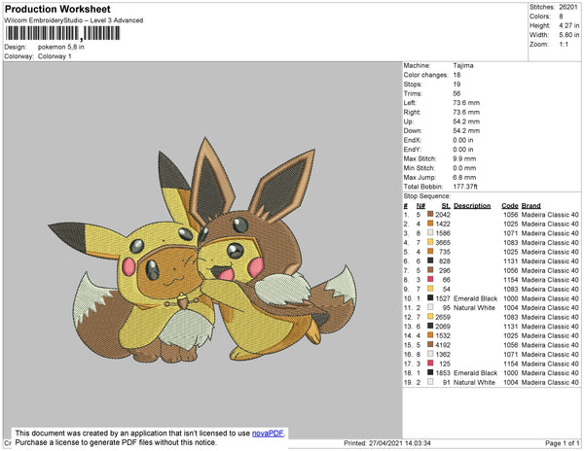Click 'Emerald Black' in stop row 18
The width and height of the screenshot is (584, 451).
coord(475,372)
